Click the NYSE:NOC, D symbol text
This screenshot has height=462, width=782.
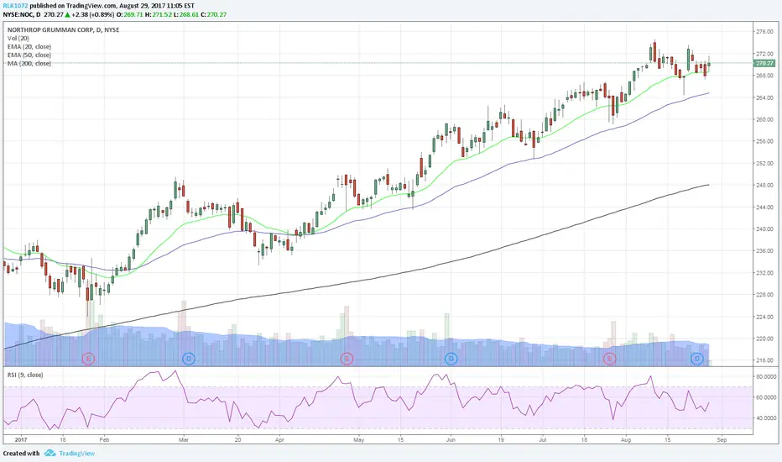pyautogui.click(x=22, y=14)
